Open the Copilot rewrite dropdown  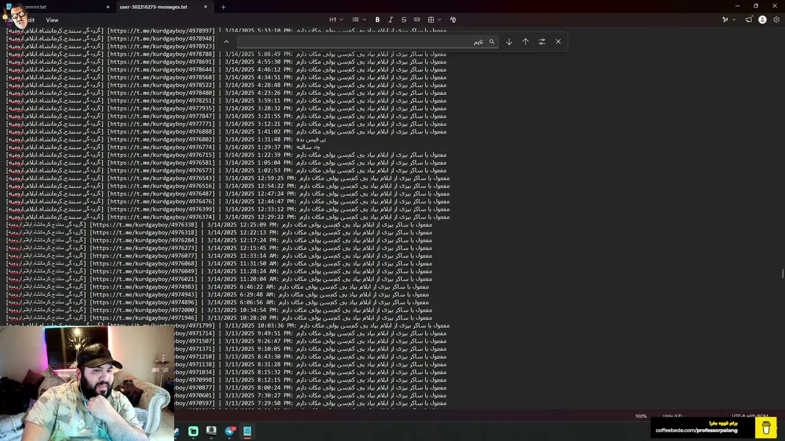pyautogui.click(x=728, y=20)
